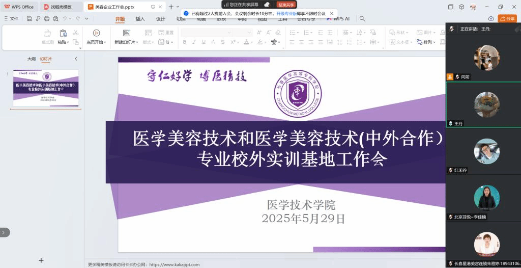This screenshot has width=521, height=268.
Task: Switch to the 插入 ribbon tab
Action: click(140, 19)
